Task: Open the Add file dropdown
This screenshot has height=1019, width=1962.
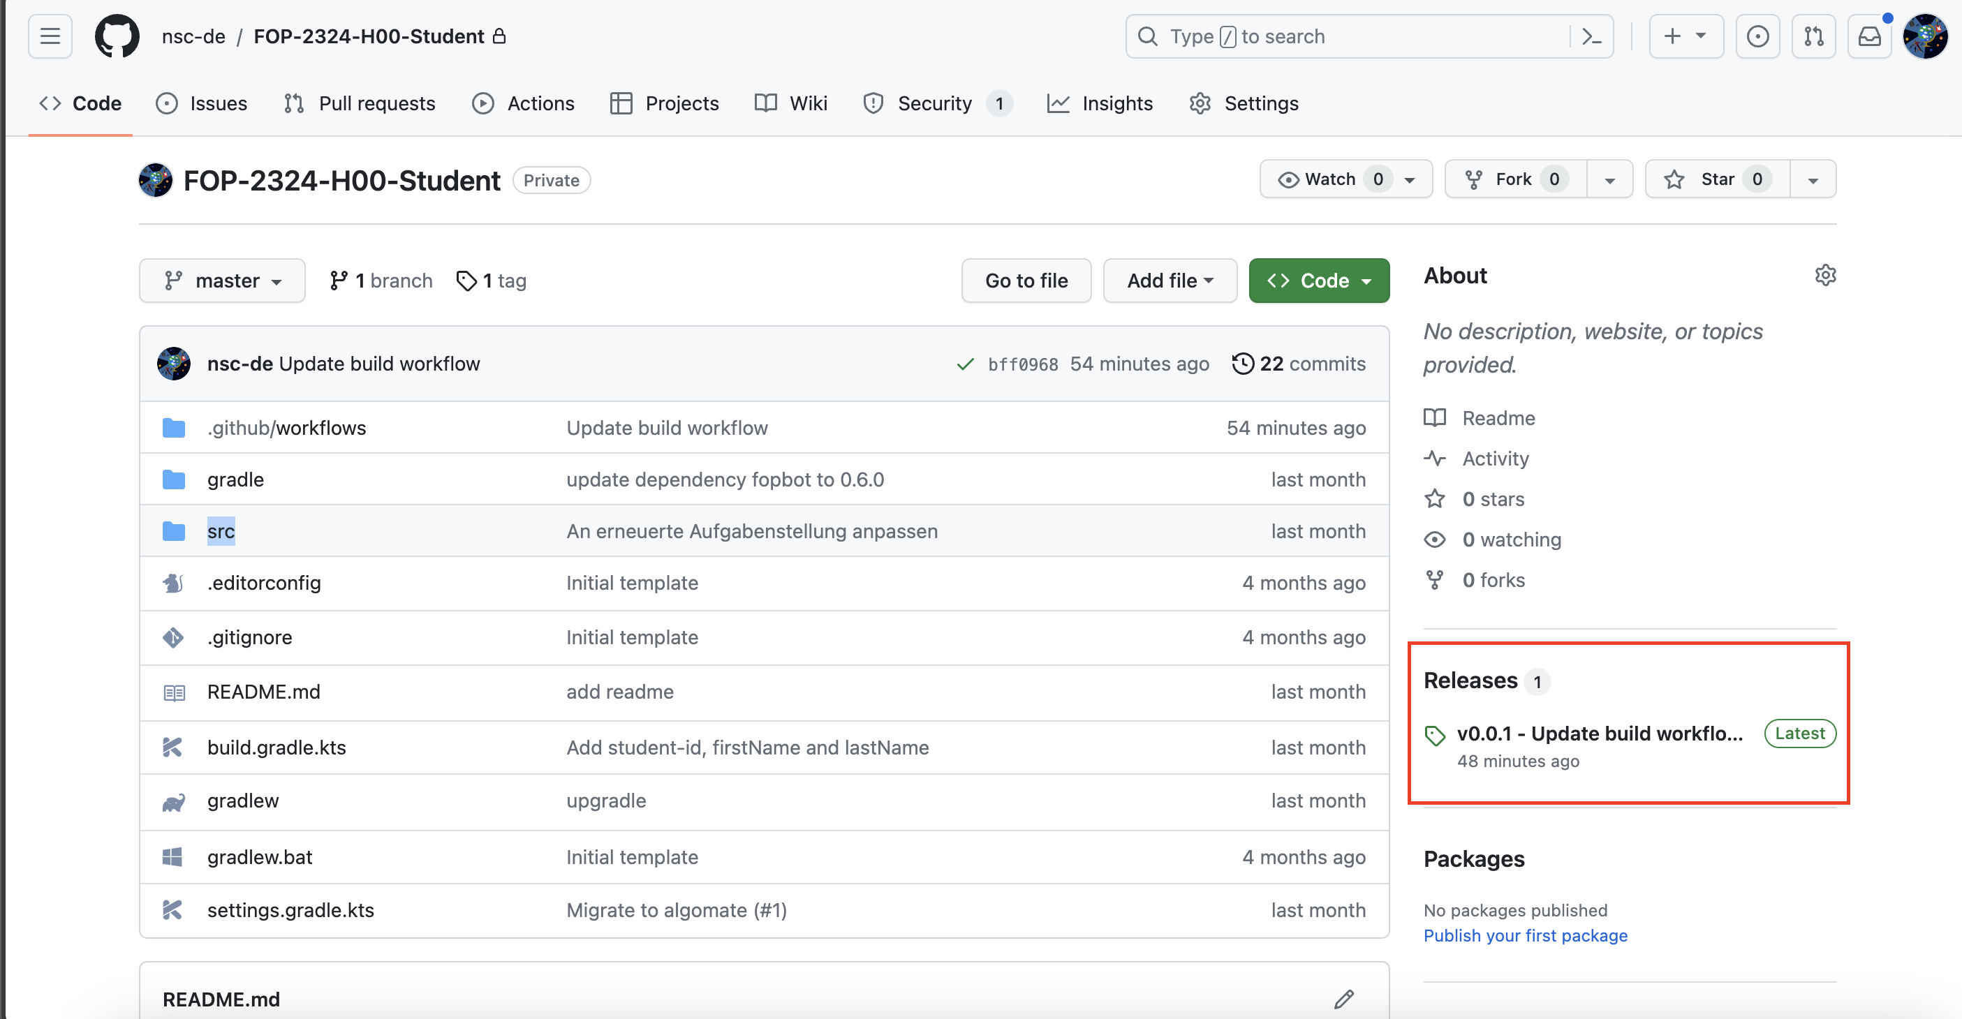Action: tap(1169, 281)
